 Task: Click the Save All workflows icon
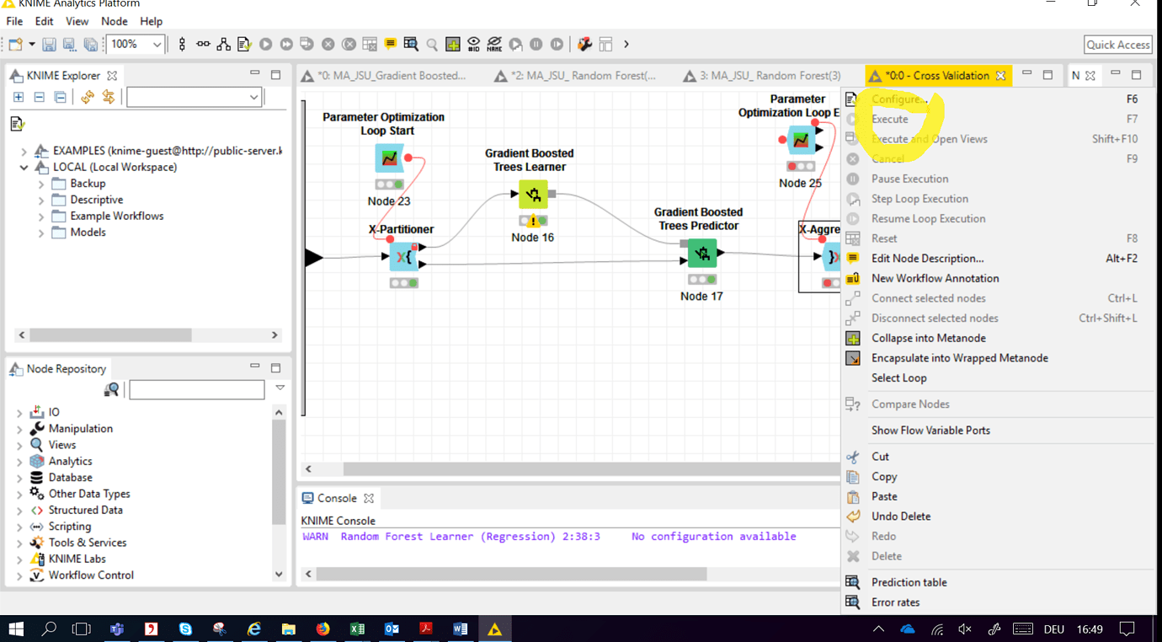(90, 44)
